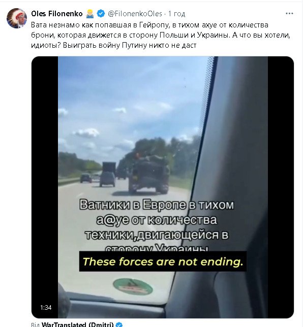Screen dimensions: 303x327
Task: Open the Oles Filonenko display name link
Action: point(57,14)
